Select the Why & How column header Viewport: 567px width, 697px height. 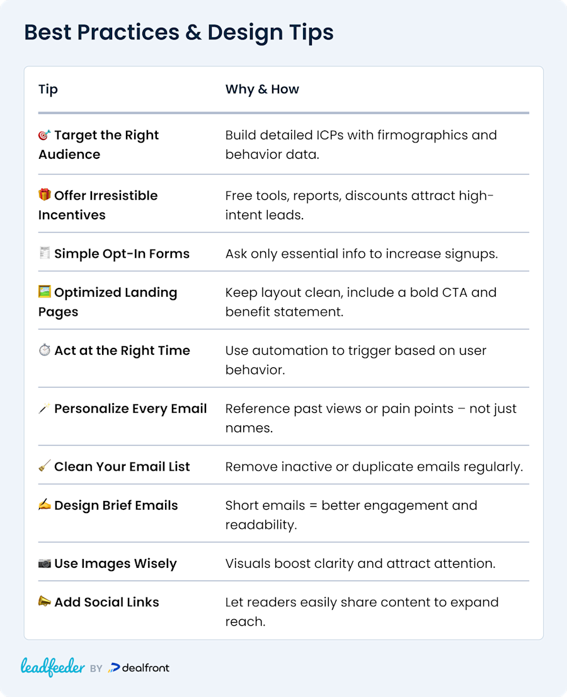pyautogui.click(x=262, y=89)
